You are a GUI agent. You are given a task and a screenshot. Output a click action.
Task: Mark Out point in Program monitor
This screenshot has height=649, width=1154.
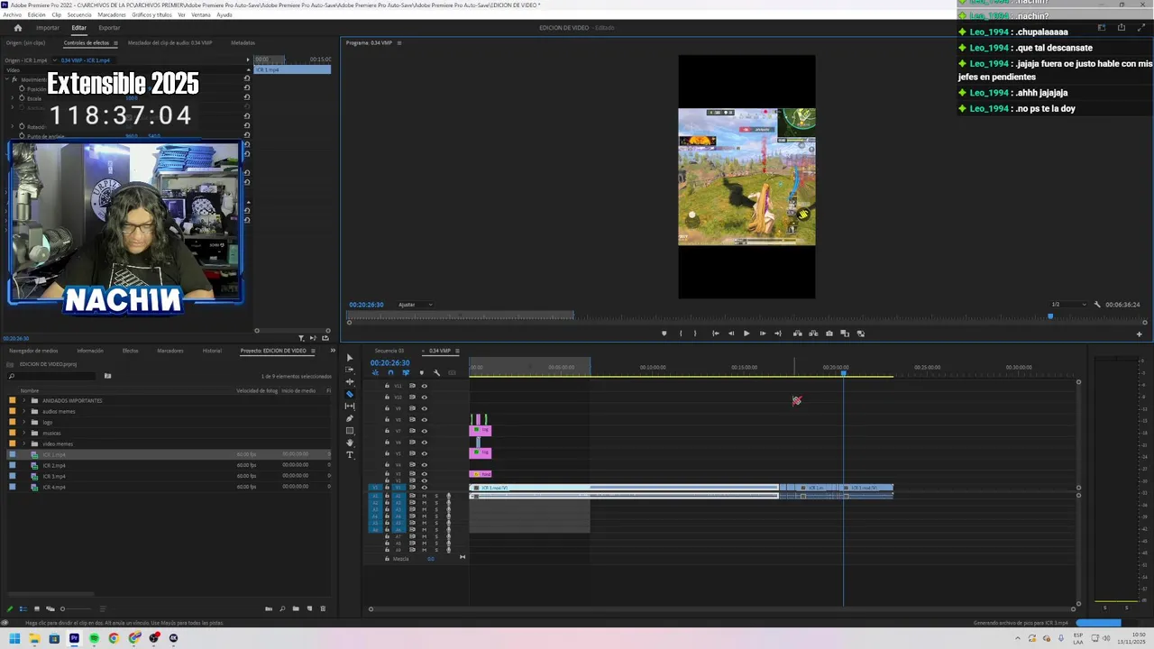coord(694,334)
